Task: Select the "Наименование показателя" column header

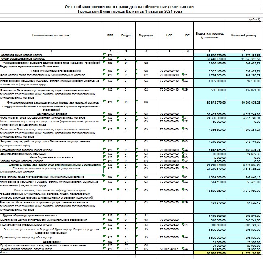Action: point(51,35)
